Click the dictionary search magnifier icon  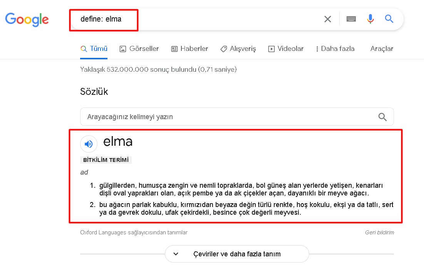tap(382, 117)
